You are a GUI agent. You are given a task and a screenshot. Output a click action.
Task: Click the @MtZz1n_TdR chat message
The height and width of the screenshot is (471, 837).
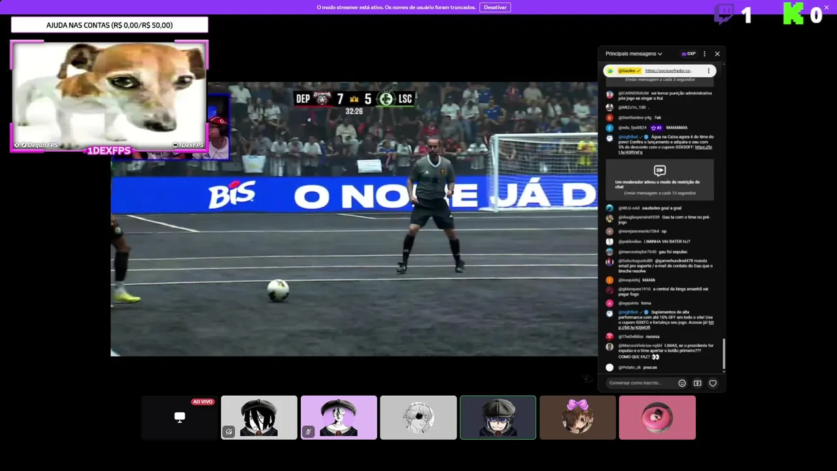click(x=629, y=107)
